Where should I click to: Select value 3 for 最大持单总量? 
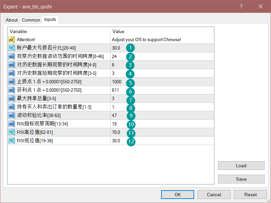(x=113, y=99)
